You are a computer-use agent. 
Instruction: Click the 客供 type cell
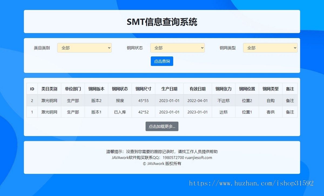point(271,112)
